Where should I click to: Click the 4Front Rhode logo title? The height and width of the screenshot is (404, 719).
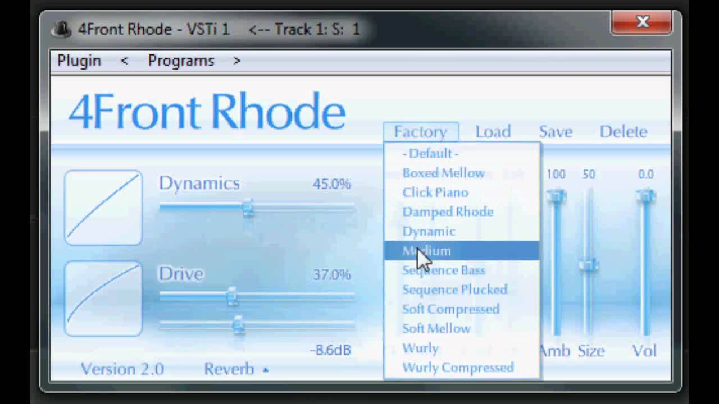207,111
